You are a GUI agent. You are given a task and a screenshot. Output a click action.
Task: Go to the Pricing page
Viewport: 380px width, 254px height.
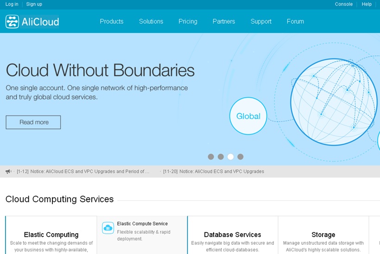point(188,22)
